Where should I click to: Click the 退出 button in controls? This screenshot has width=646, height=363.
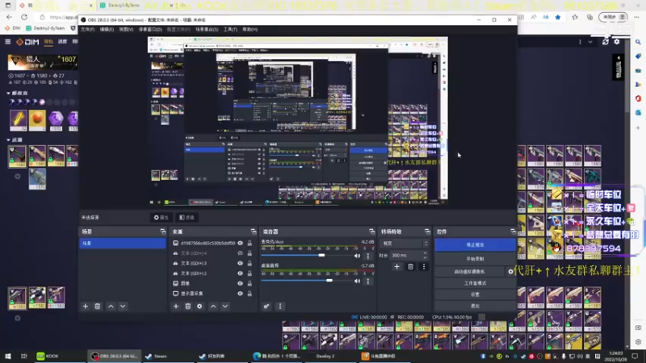(x=475, y=307)
